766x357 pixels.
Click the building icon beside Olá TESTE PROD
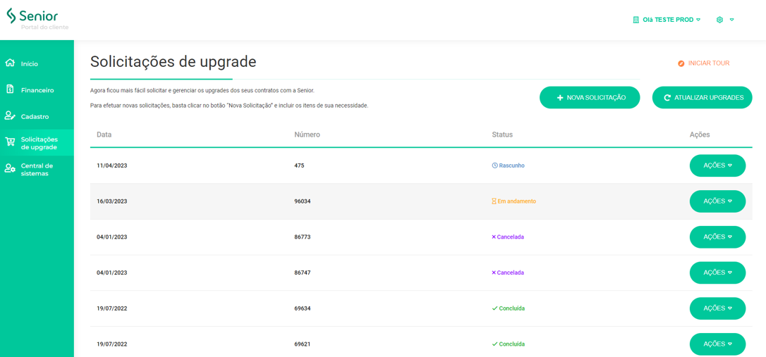click(636, 20)
